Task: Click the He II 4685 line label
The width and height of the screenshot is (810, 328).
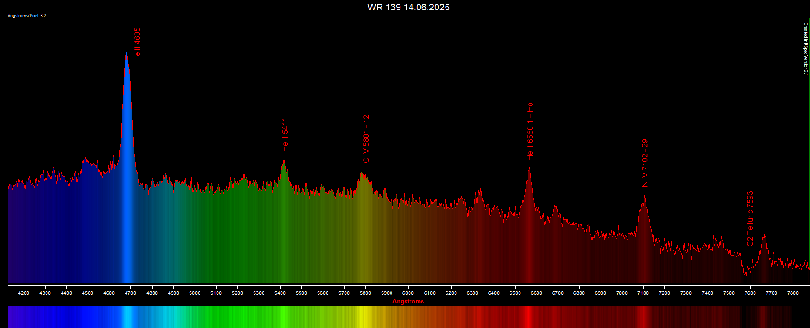Action: (137, 44)
